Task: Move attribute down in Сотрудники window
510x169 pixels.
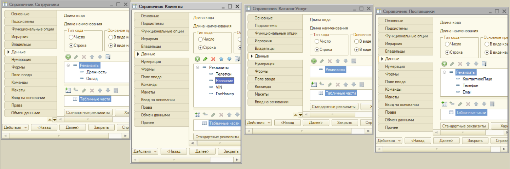Action: pyautogui.click(x=100, y=57)
